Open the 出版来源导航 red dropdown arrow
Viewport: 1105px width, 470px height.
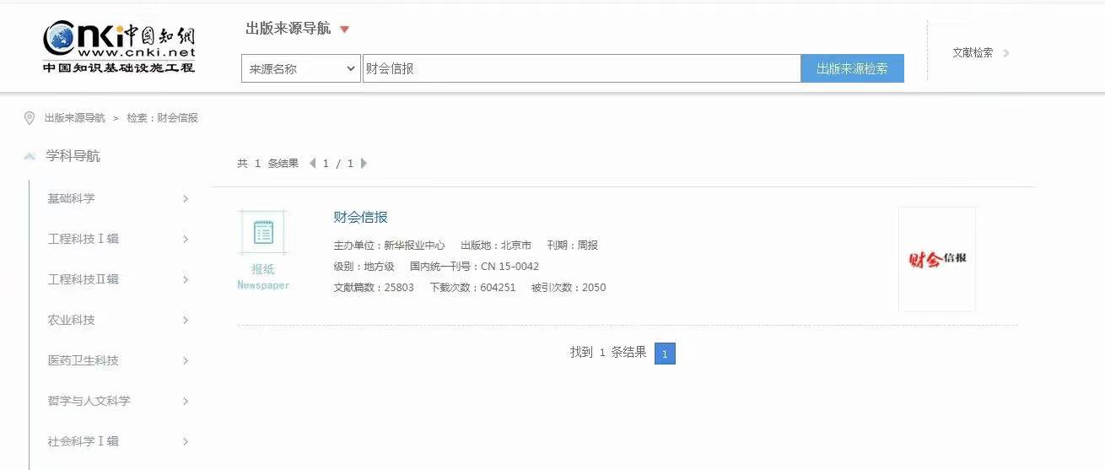point(344,30)
